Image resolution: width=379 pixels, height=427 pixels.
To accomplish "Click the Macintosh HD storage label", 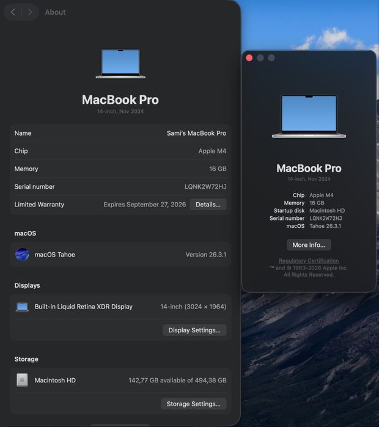I will (55, 380).
